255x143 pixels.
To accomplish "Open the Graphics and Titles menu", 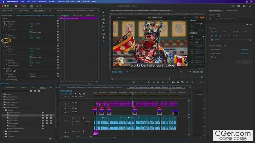I will [66, 1].
